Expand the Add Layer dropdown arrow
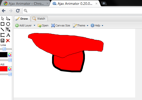 [34, 25]
